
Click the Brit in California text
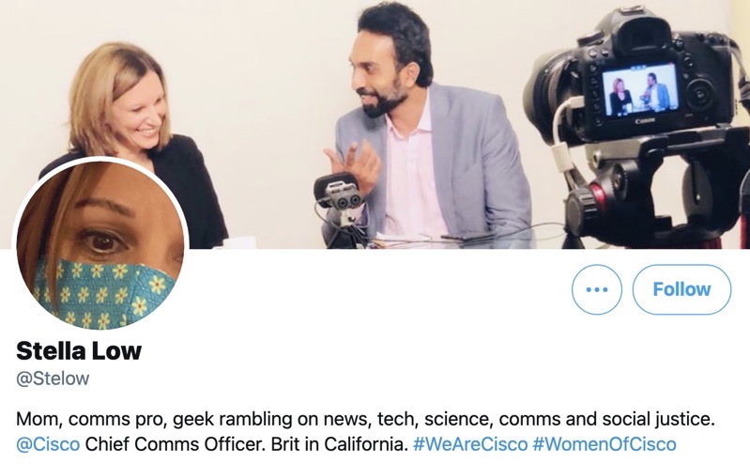coord(339,444)
